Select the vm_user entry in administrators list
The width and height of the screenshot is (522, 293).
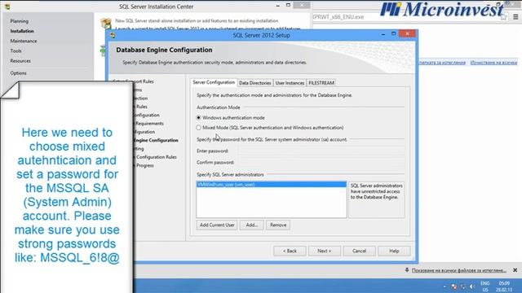pos(272,185)
